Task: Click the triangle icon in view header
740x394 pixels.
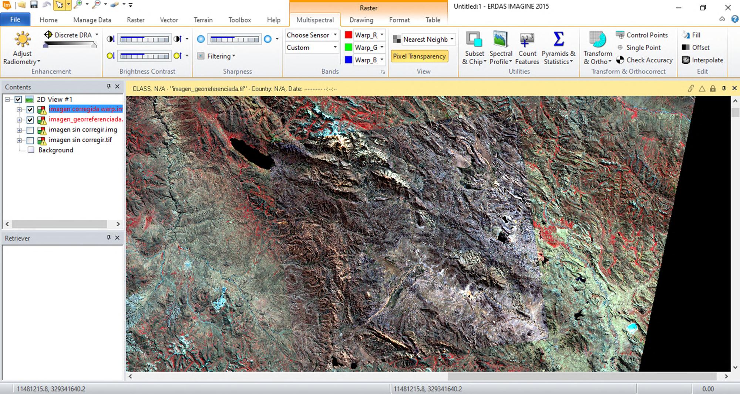Action: click(702, 89)
